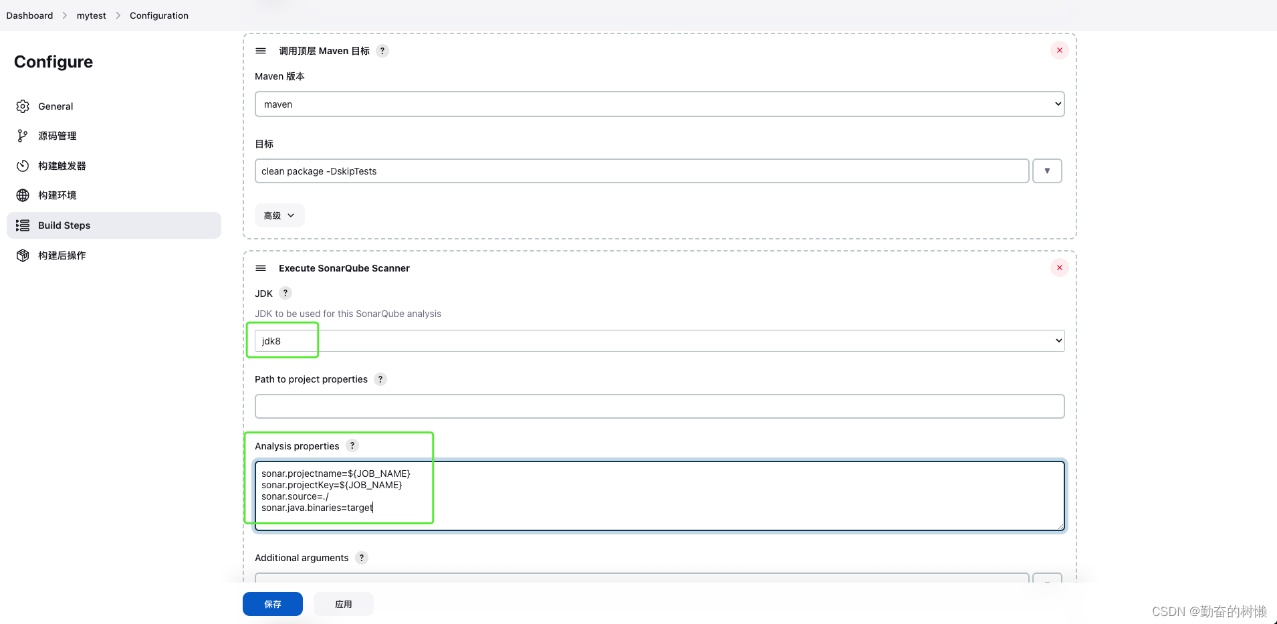Click the Path to project properties field
Viewport: 1277px width, 624px height.
659,407
